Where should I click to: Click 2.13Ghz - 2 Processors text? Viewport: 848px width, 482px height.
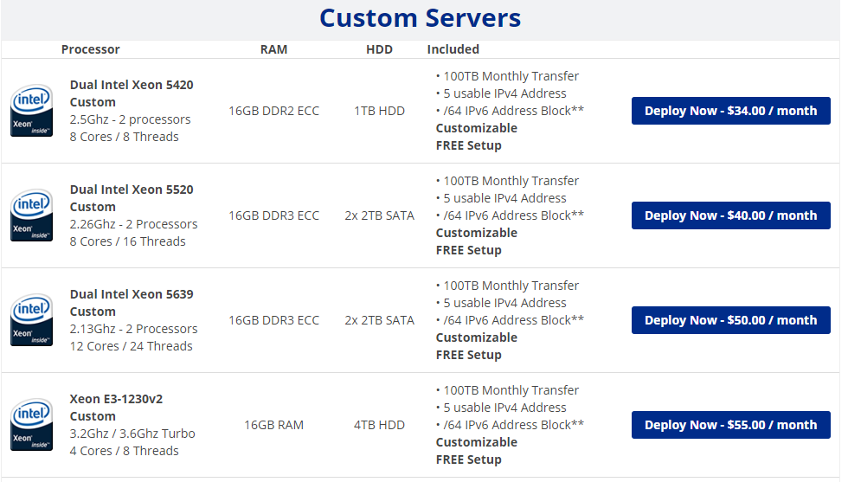tap(133, 329)
